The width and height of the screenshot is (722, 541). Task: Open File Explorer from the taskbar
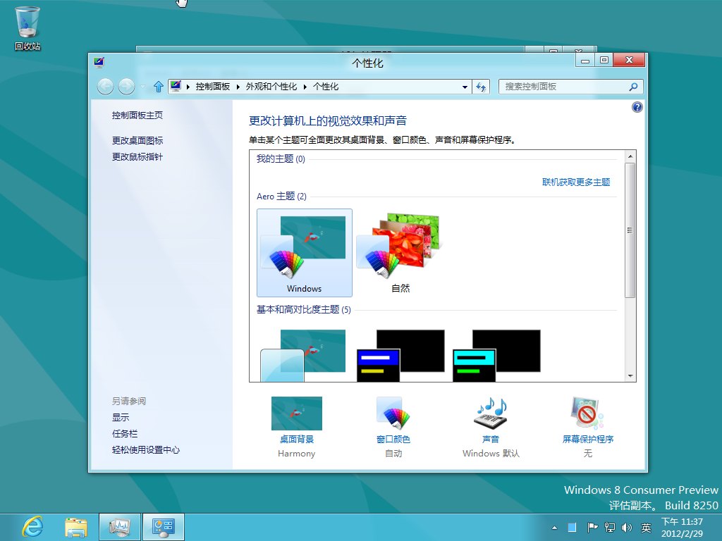[75, 526]
